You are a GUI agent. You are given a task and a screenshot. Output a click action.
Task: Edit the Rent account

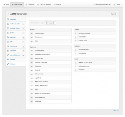click(32, 90)
